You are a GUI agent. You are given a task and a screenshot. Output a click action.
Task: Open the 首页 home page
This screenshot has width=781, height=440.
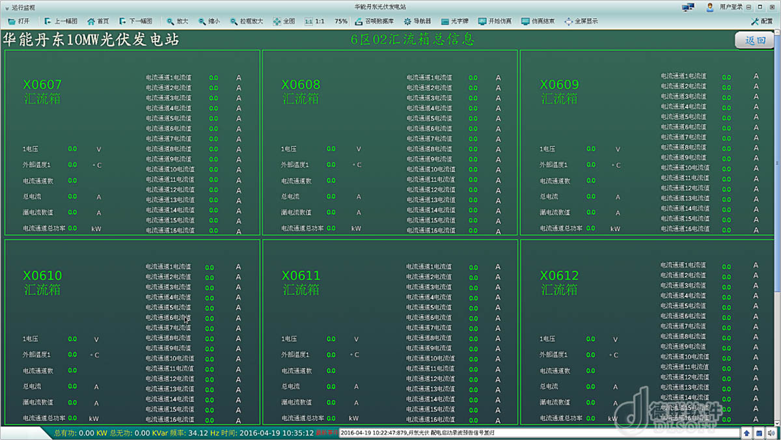(x=98, y=21)
